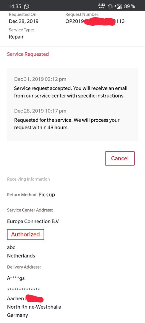145x323 pixels.
Task: Tap the Repair service type value
Action: (16, 37)
